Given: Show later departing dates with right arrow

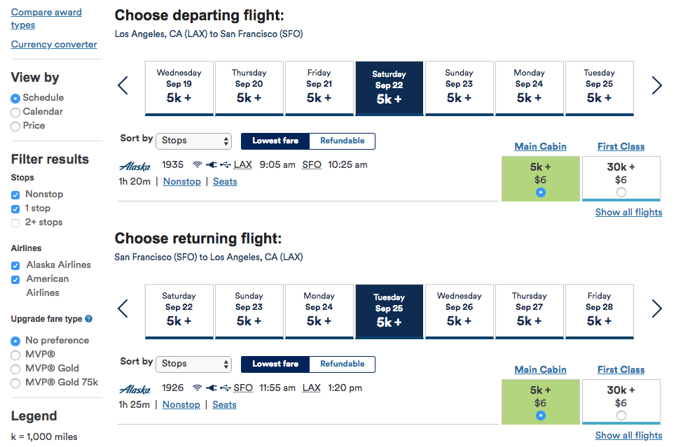Looking at the screenshot, I should point(656,86).
